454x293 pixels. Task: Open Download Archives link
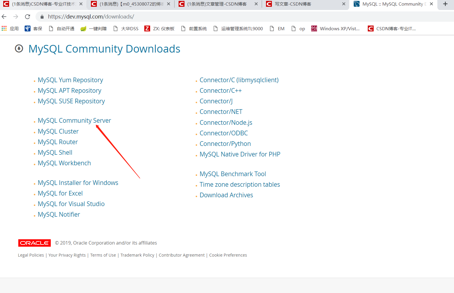point(226,195)
